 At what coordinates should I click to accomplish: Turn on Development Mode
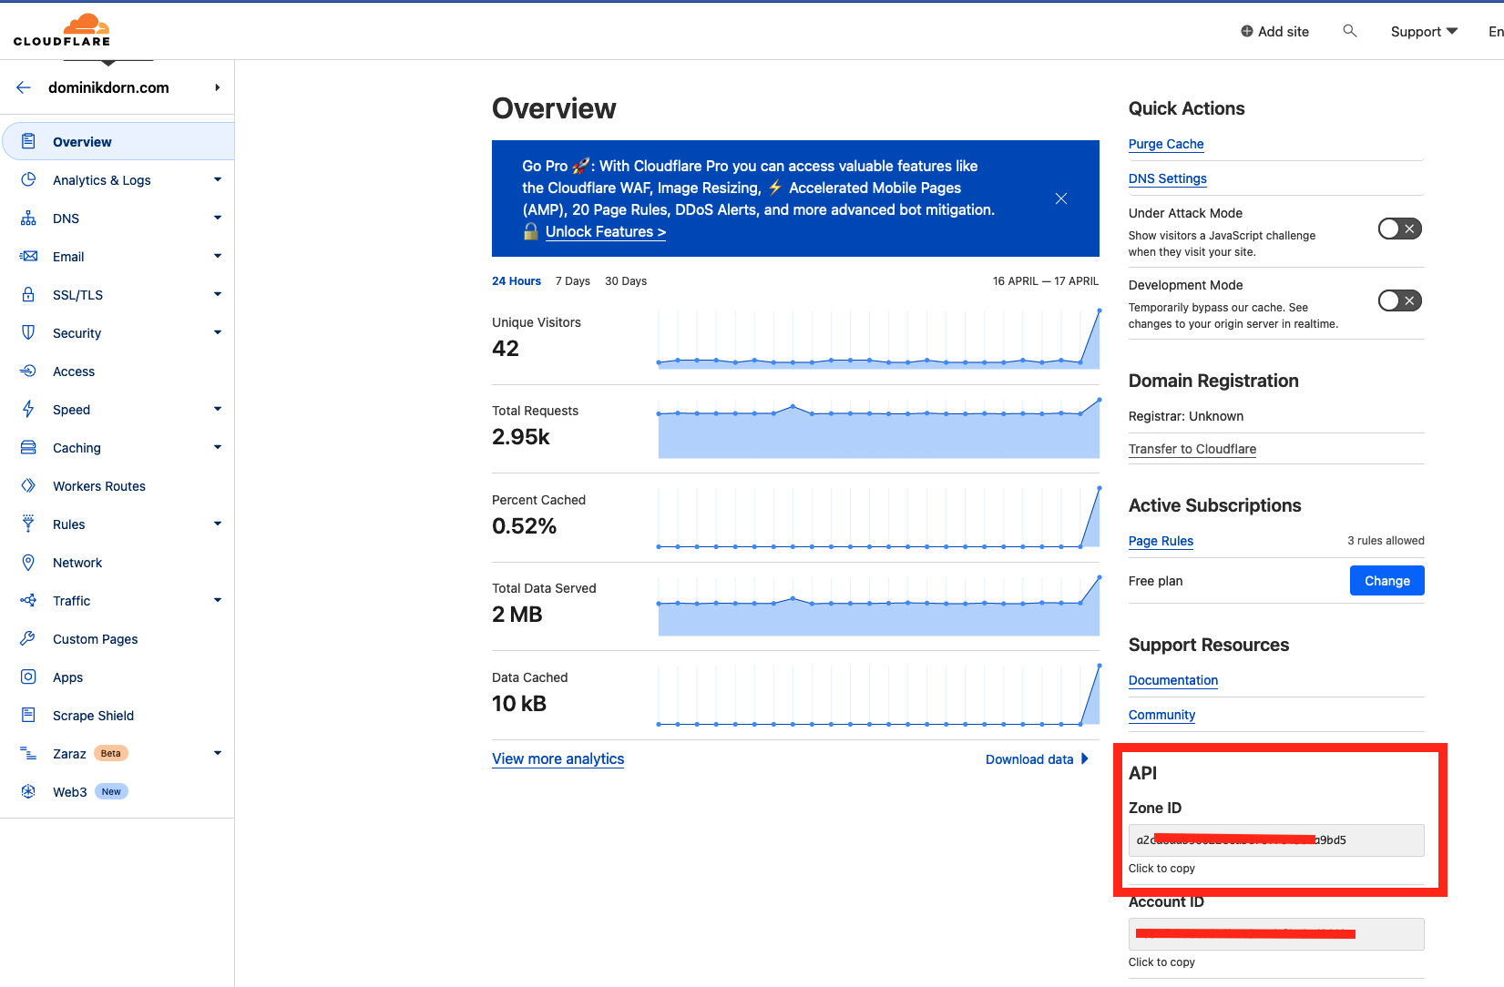click(x=1399, y=300)
